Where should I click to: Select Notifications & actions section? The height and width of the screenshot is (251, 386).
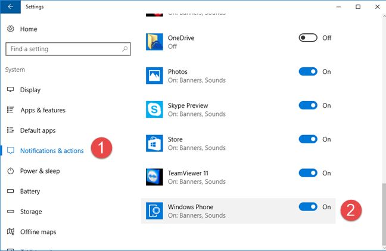52,150
